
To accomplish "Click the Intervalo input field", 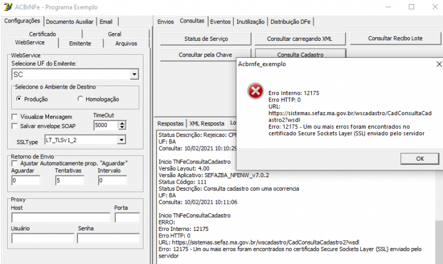I will point(112,180).
